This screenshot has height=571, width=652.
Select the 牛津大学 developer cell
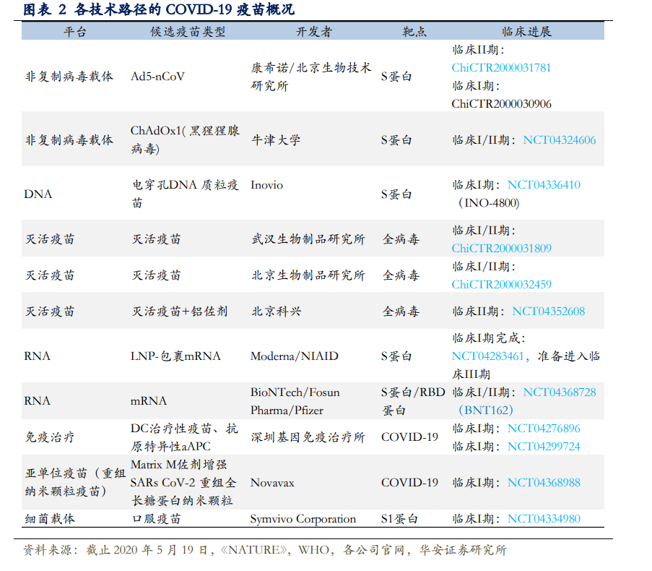[x=275, y=139]
